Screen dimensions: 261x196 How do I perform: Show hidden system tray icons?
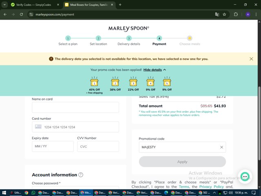click(x=215, y=193)
